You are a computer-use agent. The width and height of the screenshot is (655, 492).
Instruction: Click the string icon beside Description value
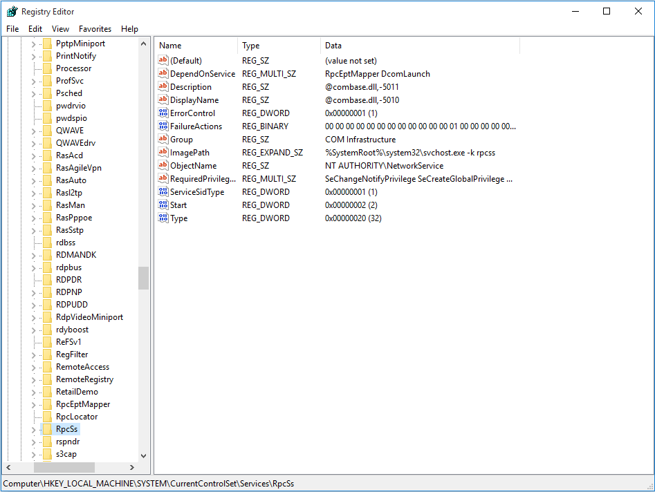163,87
